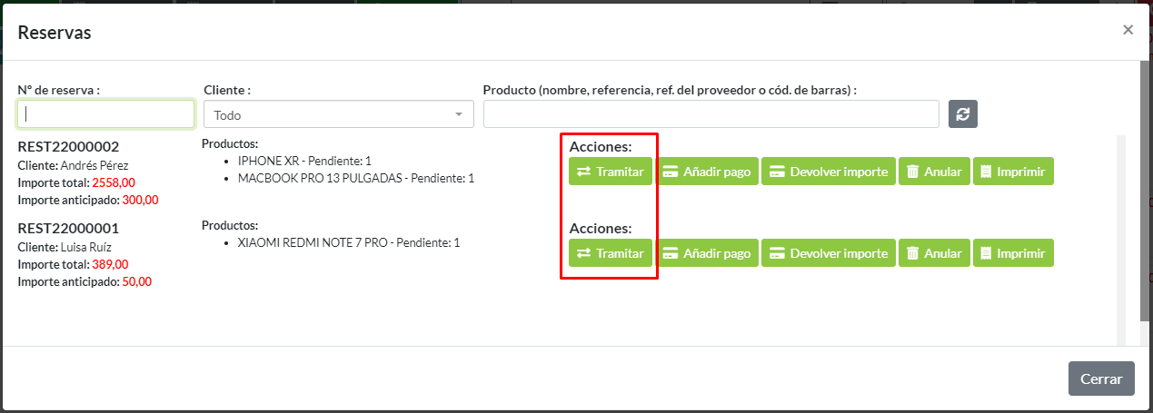Screen dimensions: 1153x413
Task: Add payment to Andrés Pérez reservation
Action: coord(707,172)
